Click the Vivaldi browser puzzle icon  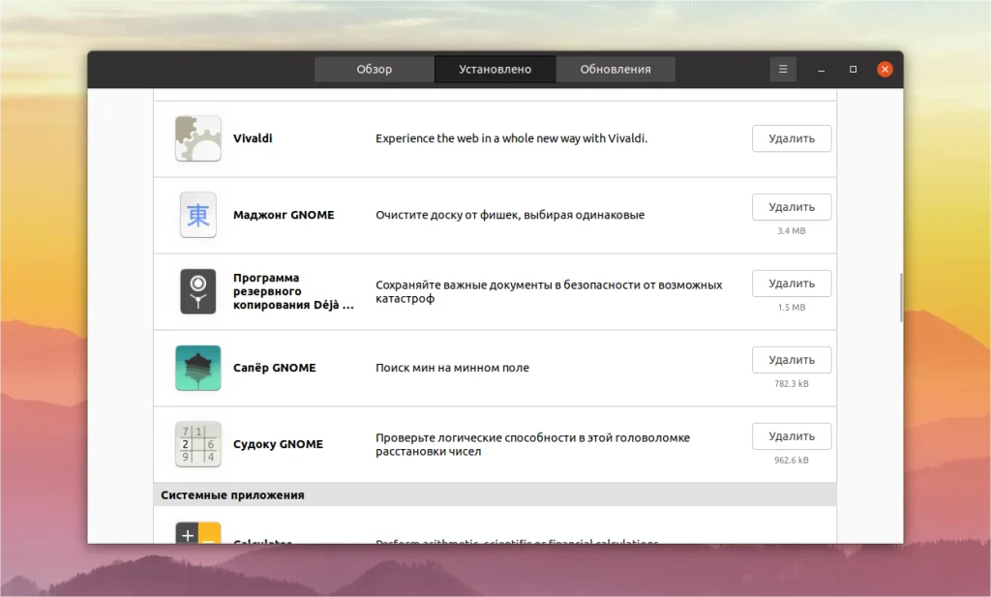(197, 137)
